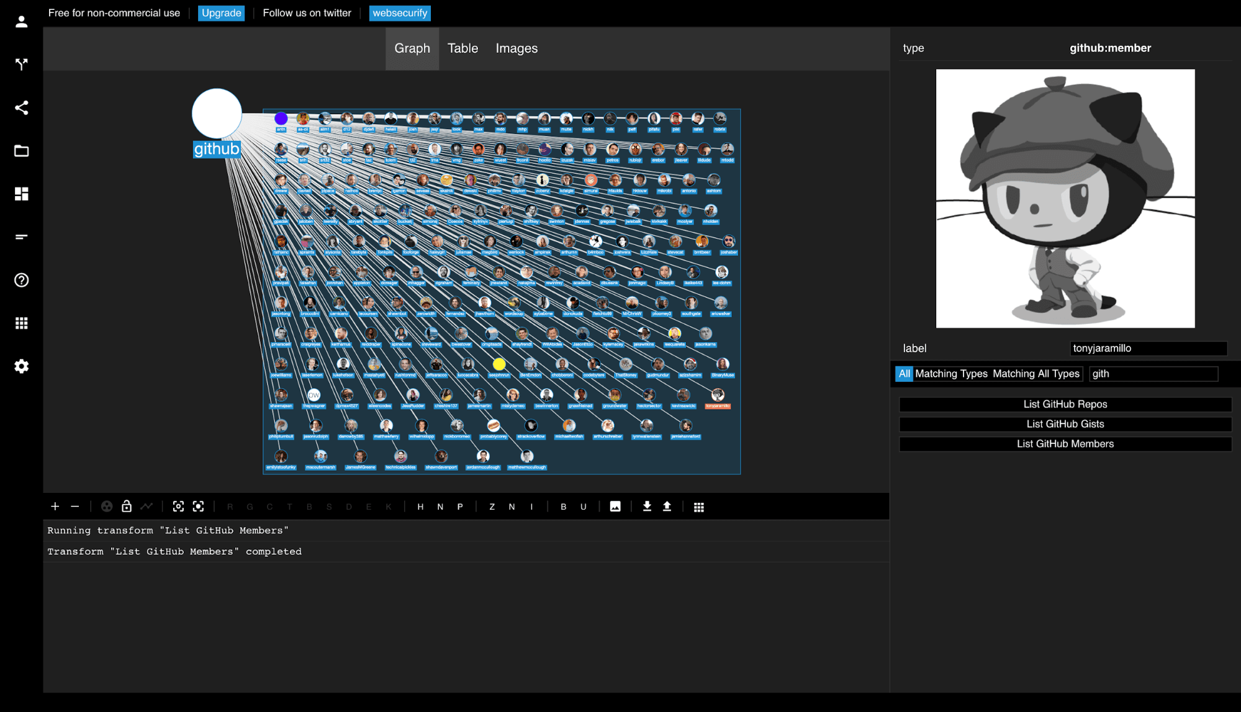Click the group circle icon in toolbar
1241x712 pixels.
(x=107, y=507)
